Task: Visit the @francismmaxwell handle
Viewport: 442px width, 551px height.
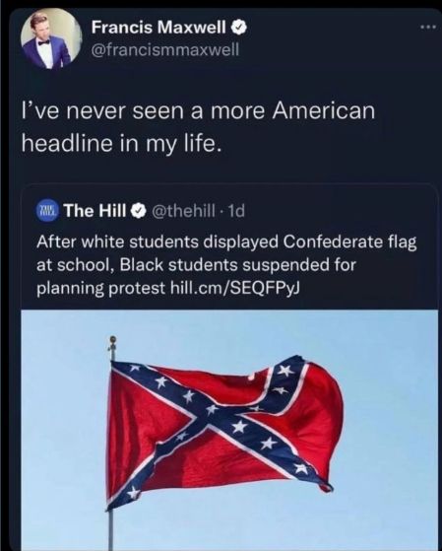Action: [x=165, y=49]
